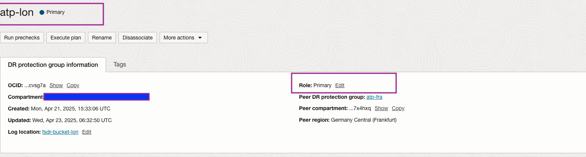Edit the Role setting
This screenshot has height=157, width=586.
(x=340, y=86)
